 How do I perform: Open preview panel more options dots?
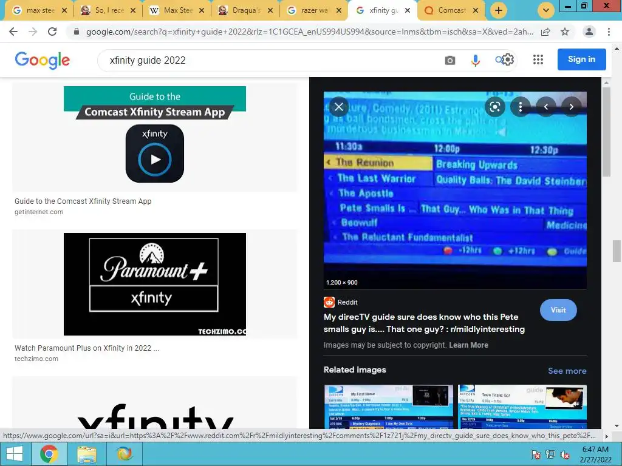pyautogui.click(x=520, y=107)
